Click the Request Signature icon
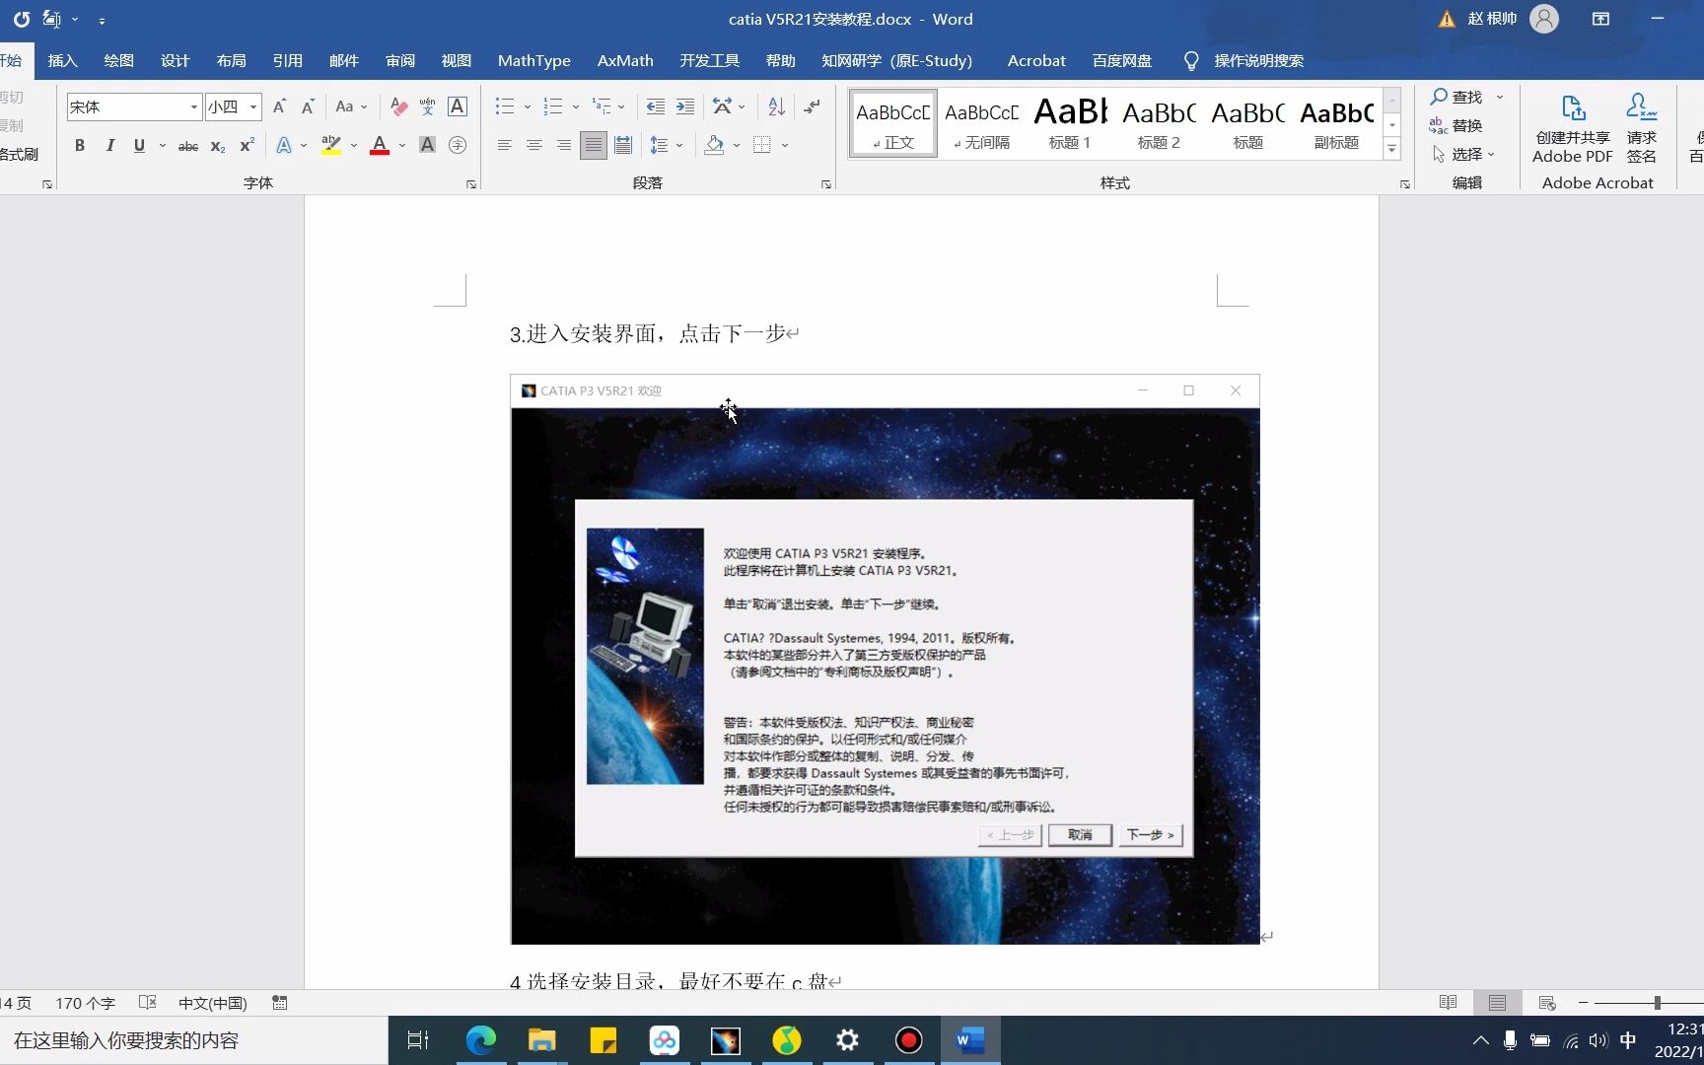 click(1642, 128)
